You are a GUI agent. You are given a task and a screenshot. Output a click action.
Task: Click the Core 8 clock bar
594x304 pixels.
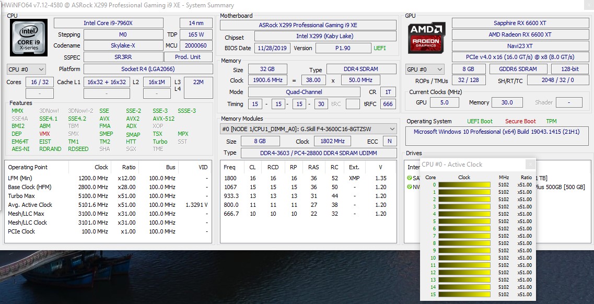(x=464, y=243)
